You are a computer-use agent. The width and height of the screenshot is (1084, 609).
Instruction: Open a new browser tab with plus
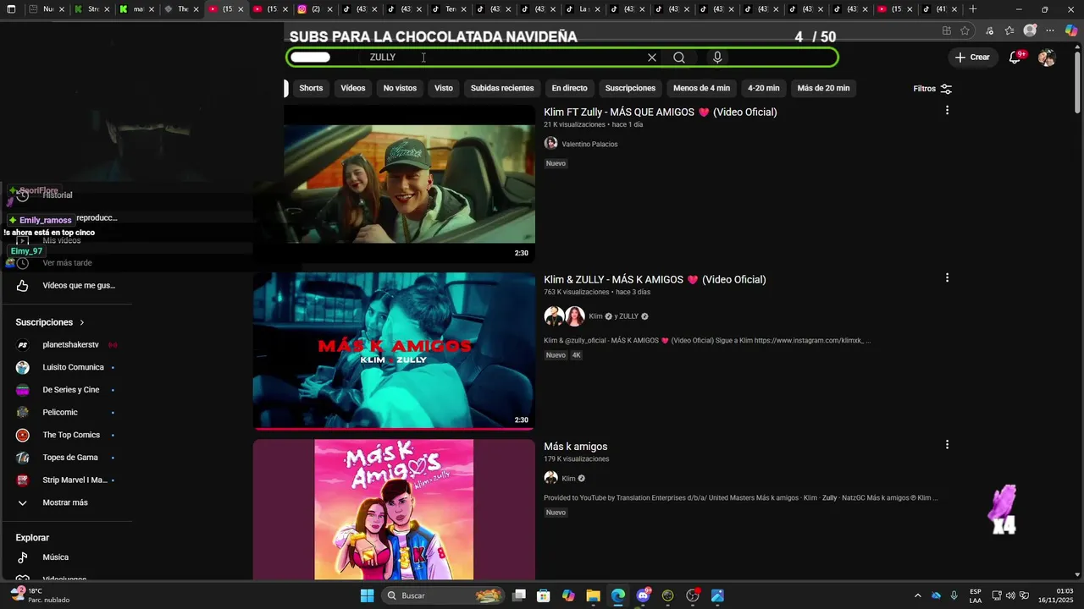(973, 9)
